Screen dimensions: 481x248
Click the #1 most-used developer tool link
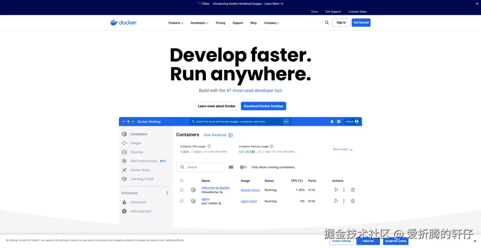point(254,91)
